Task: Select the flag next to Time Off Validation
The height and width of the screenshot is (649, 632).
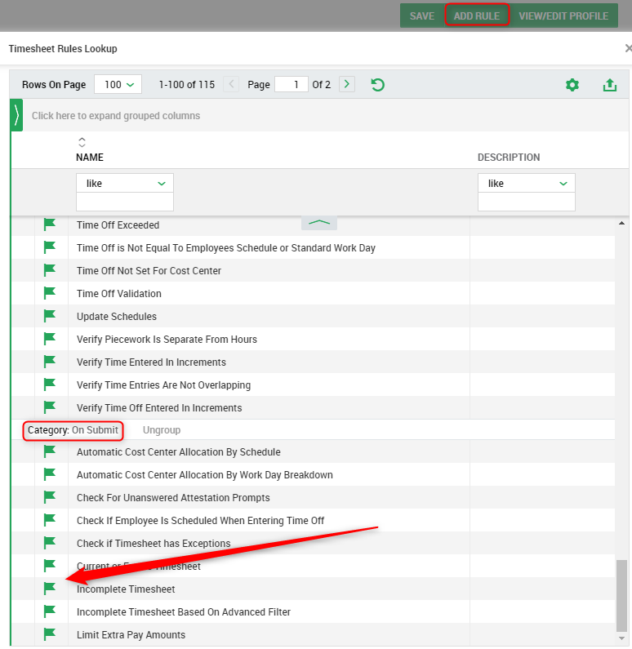Action: [x=50, y=293]
